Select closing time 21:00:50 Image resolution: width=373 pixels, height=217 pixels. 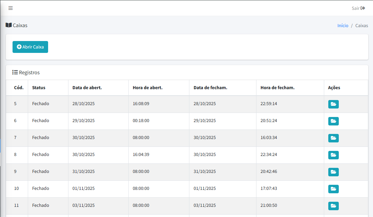tap(269, 205)
